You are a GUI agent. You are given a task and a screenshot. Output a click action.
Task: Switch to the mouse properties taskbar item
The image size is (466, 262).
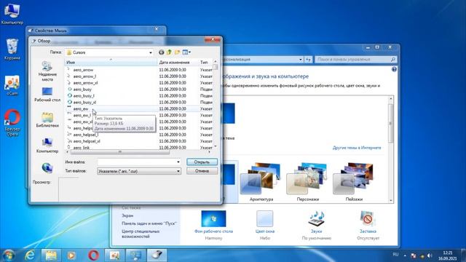(x=157, y=255)
